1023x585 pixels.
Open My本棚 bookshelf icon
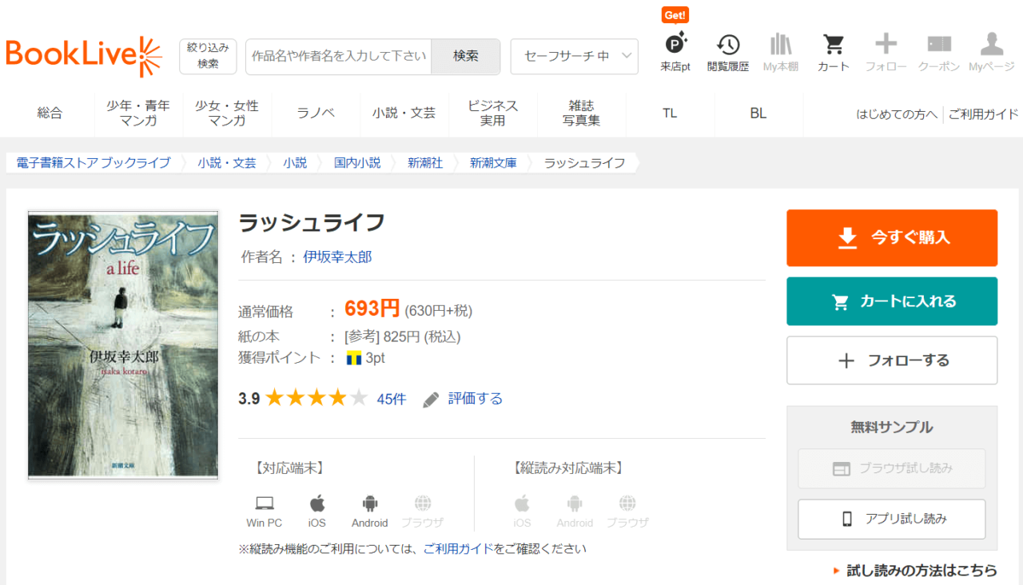coord(781,45)
